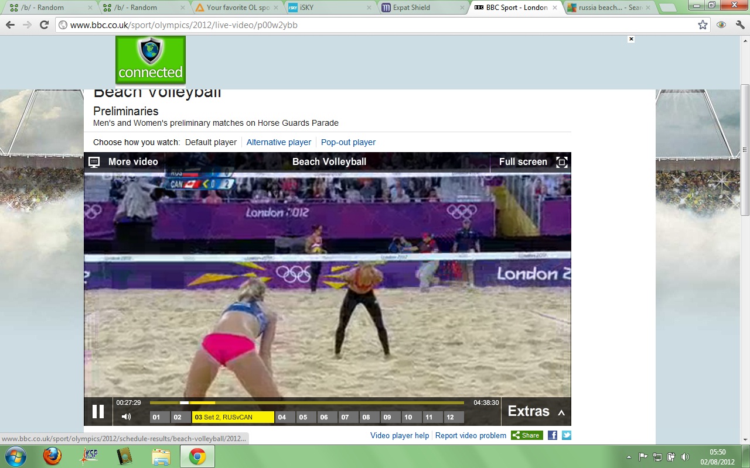The height and width of the screenshot is (468, 750).
Task: Seek on the video progress bar
Action: pyautogui.click(x=307, y=402)
